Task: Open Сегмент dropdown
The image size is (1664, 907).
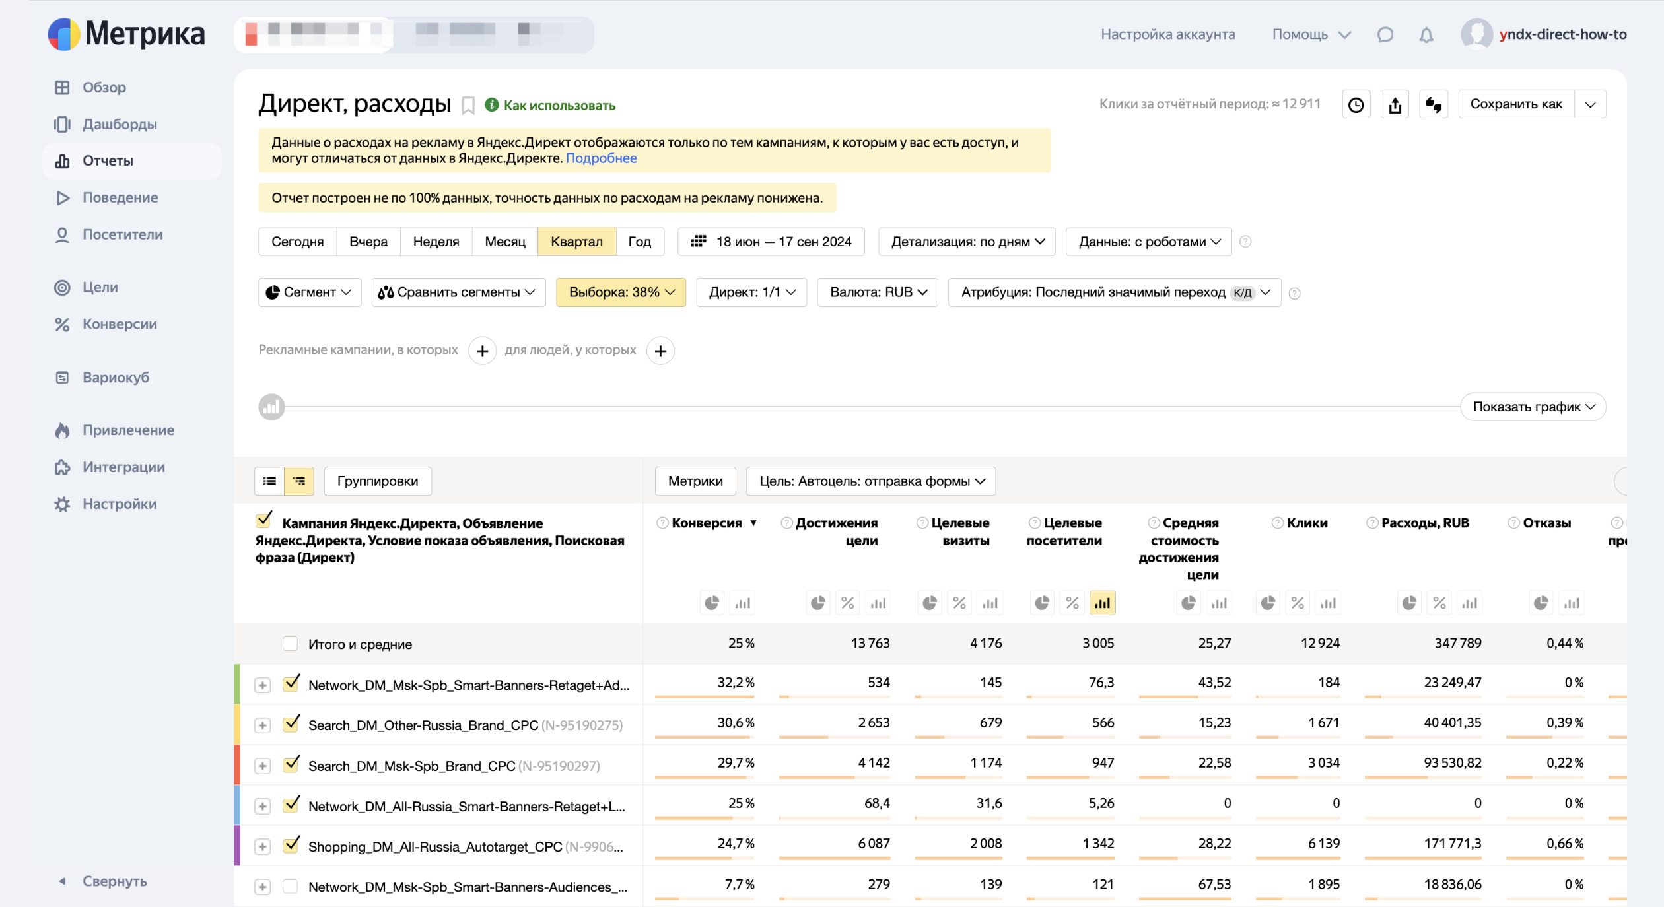Action: (310, 292)
